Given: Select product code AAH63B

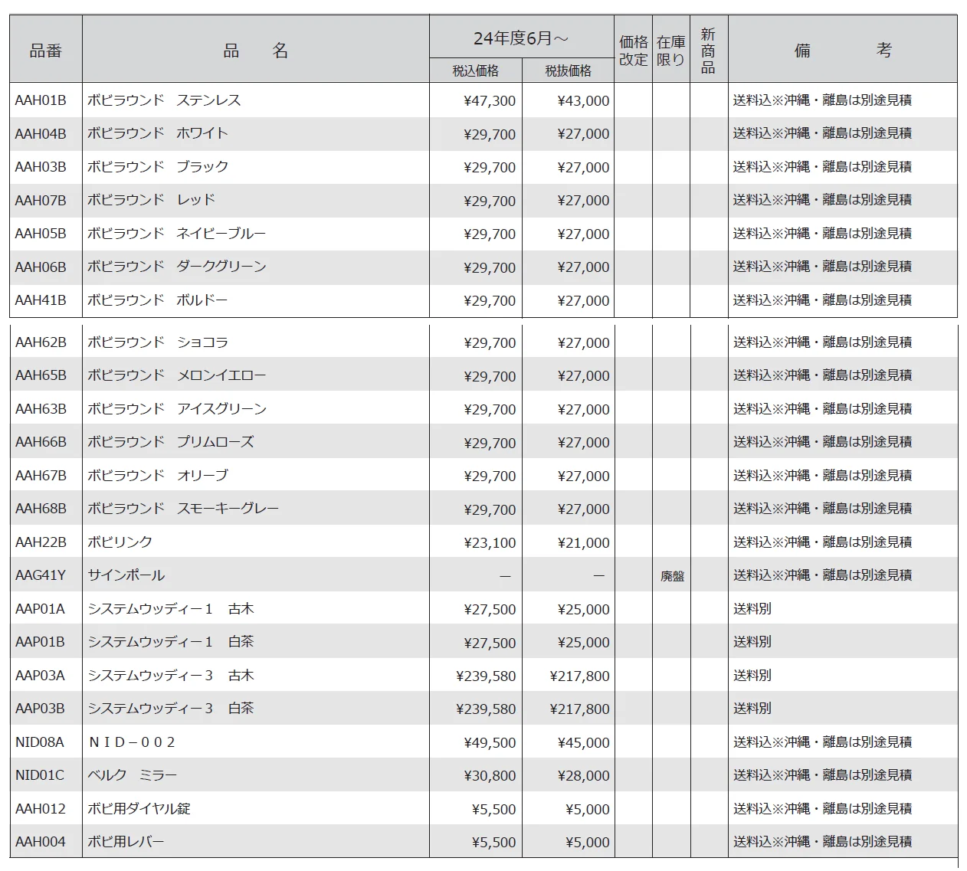Looking at the screenshot, I should click(x=41, y=409).
